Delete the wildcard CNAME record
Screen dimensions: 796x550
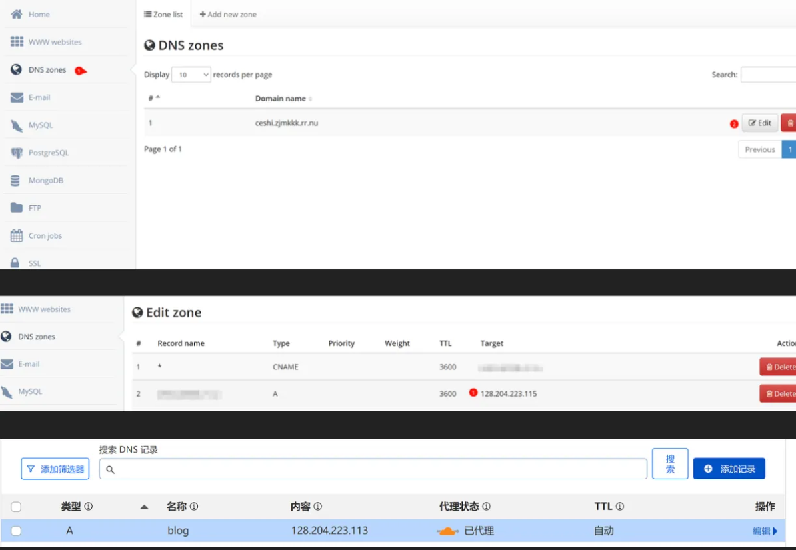click(779, 367)
